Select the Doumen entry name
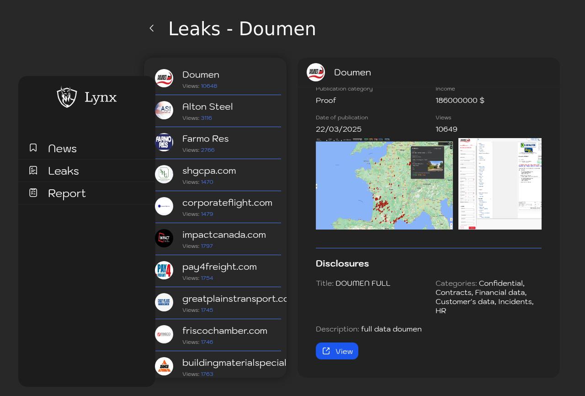The image size is (585, 396). click(201, 75)
